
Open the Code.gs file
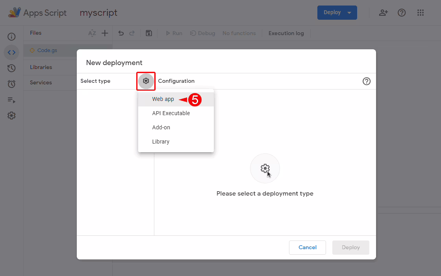pyautogui.click(x=47, y=50)
